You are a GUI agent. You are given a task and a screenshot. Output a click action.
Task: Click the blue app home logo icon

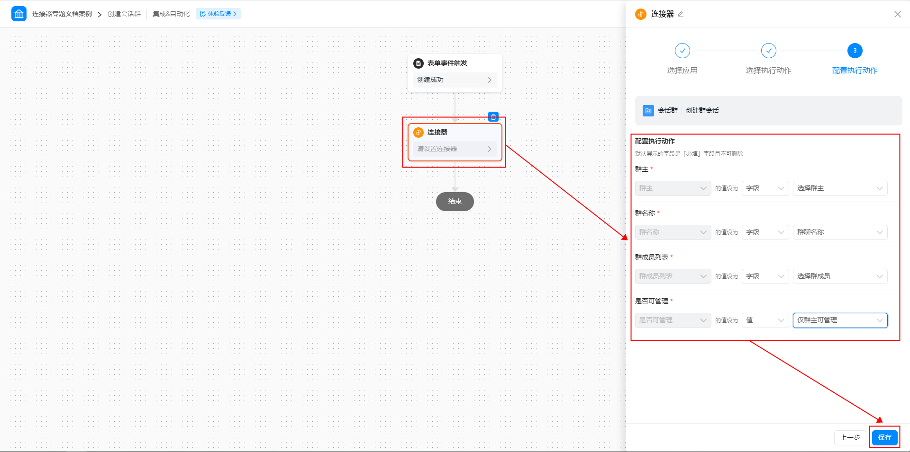19,14
